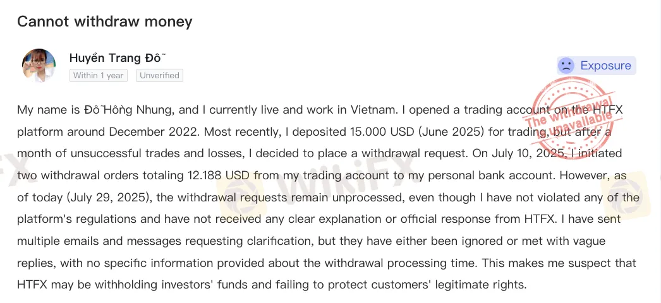This screenshot has height=303, width=661.
Task: Open the "Cannot withdraw money" post title
Action: coord(104,21)
